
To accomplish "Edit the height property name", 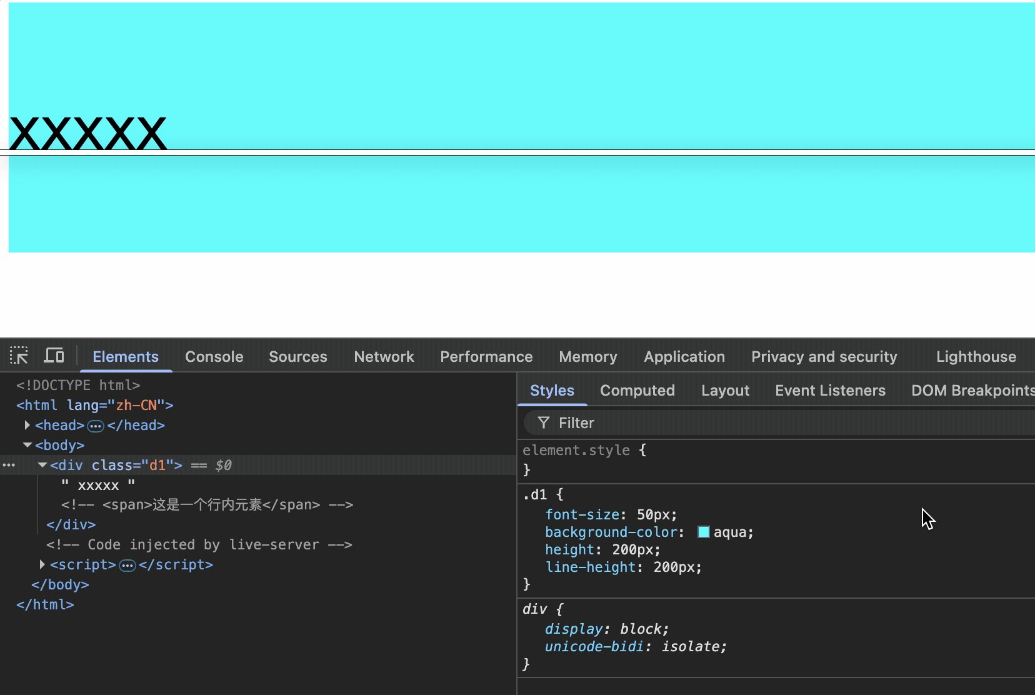I will click(x=570, y=550).
